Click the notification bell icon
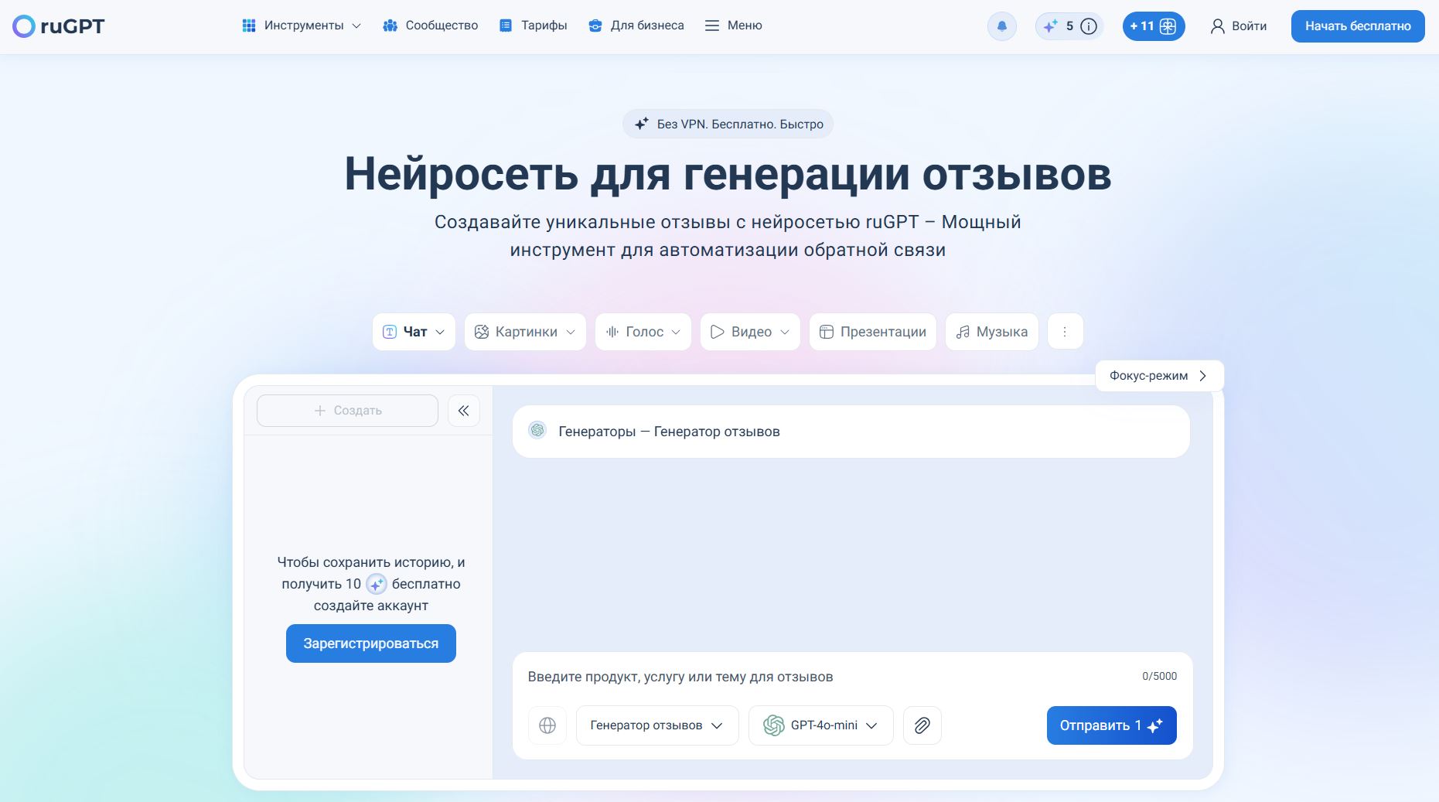Viewport: 1439px width, 802px height. tap(1001, 26)
